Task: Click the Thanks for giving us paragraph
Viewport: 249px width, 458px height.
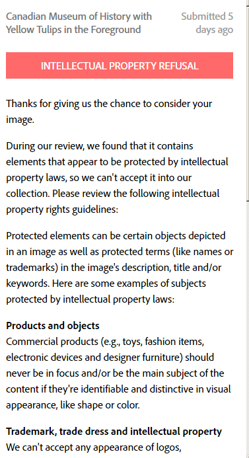Action: [x=109, y=111]
